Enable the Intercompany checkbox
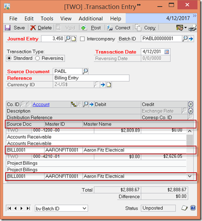Image resolution: width=202 pixels, height=221 pixels. [x=82, y=39]
